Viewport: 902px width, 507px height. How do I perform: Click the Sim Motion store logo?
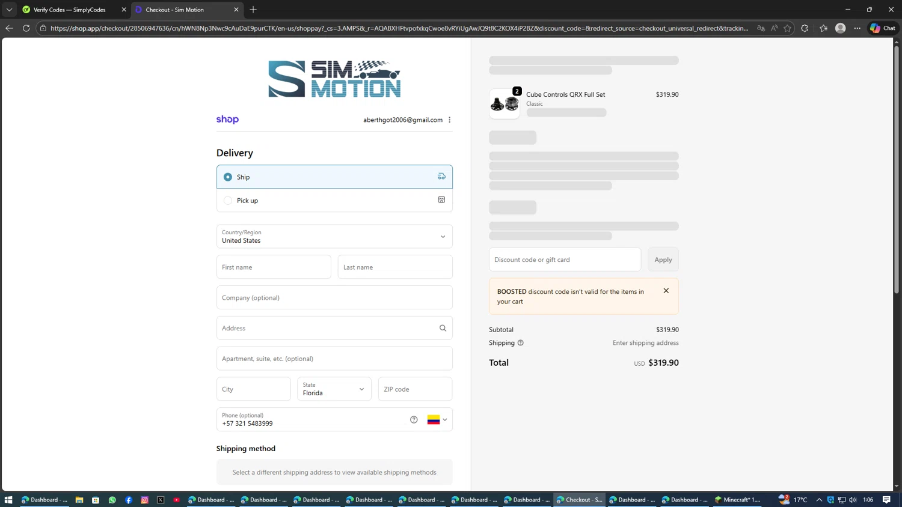click(334, 79)
